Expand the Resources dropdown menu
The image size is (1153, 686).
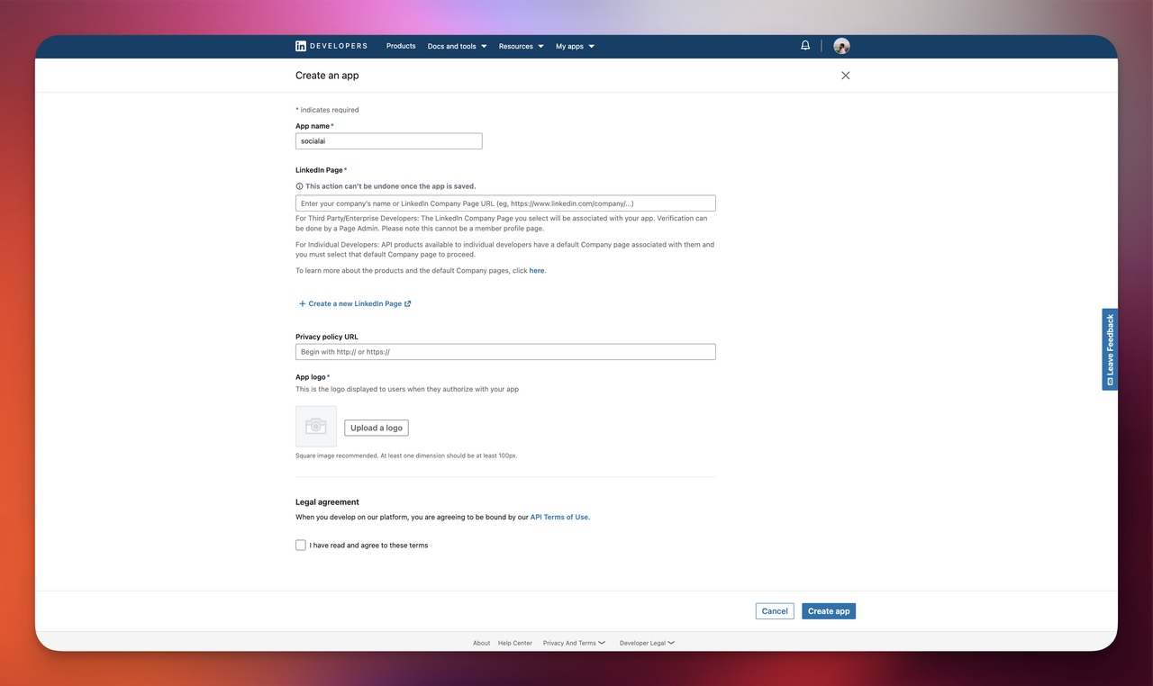[521, 46]
